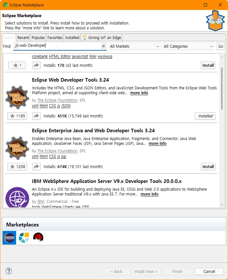The image size is (228, 280).
Task: Click the js tag under Enterprise Java and Web Developer Tools
Action: 59,156
